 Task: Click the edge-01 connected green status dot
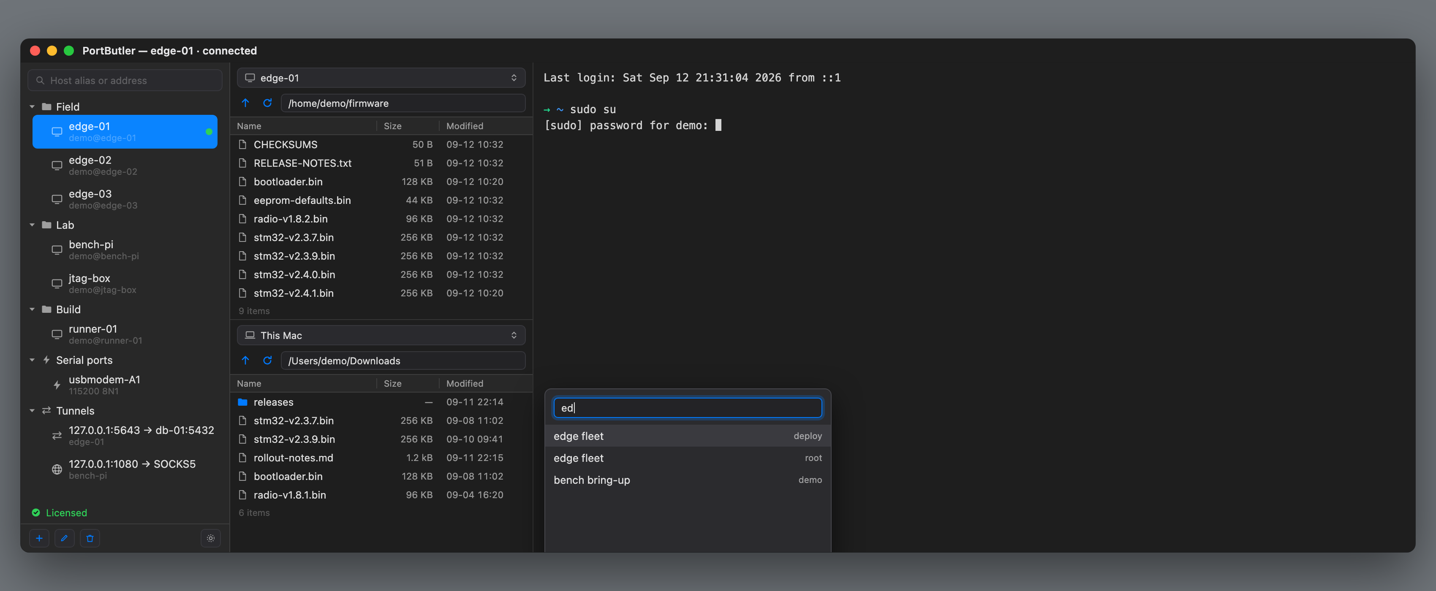coord(209,131)
